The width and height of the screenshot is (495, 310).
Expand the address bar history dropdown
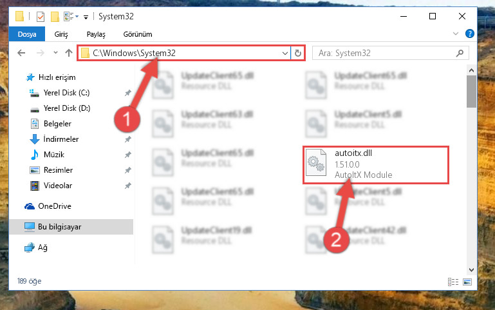pos(285,53)
